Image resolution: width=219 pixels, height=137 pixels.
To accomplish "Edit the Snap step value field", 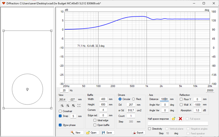I will [x=73, y=116].
